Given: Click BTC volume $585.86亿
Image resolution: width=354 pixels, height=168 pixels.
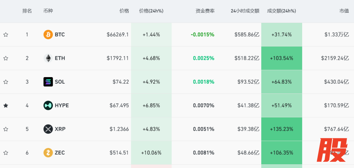Looking at the screenshot, I should pos(247,35).
